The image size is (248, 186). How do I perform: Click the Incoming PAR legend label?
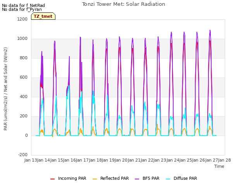[x=72, y=178]
